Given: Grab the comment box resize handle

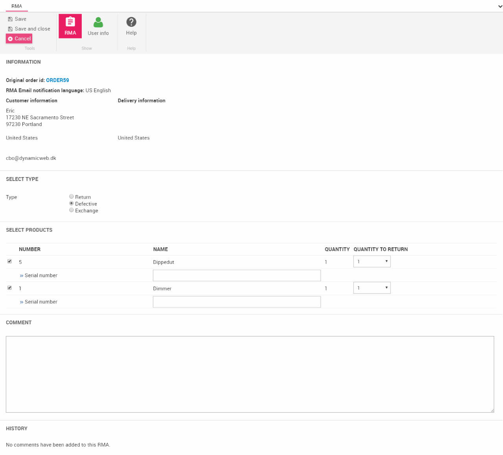Looking at the screenshot, I should point(492,410).
